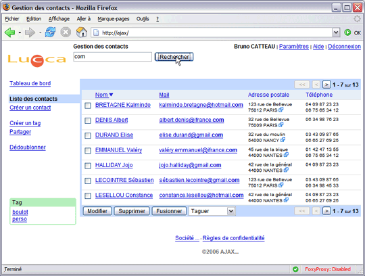Click the green Back arrow in Firefox
This screenshot has width=365, height=276.
coord(9,32)
